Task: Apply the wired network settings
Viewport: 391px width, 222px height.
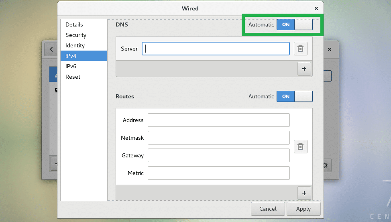Action: [303, 209]
